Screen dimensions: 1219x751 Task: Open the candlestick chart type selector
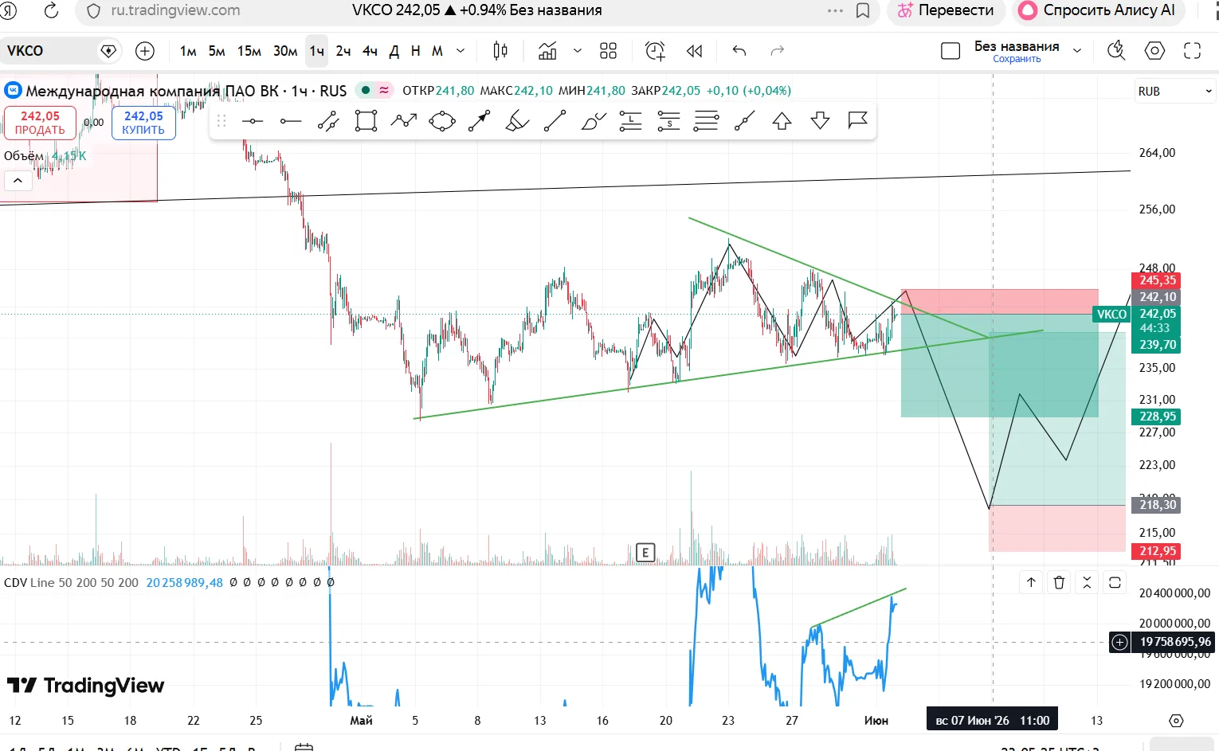(x=500, y=51)
